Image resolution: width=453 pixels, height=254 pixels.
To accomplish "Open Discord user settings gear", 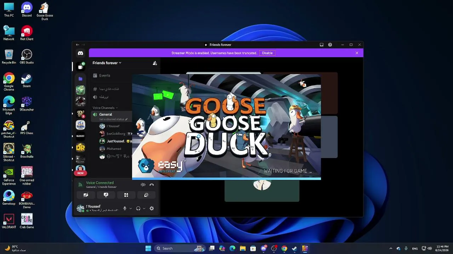I will (x=151, y=208).
